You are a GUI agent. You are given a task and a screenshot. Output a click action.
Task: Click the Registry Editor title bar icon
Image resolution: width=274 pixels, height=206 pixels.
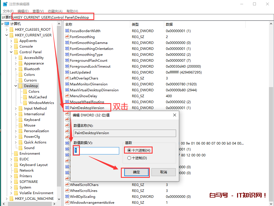(x=5, y=4)
